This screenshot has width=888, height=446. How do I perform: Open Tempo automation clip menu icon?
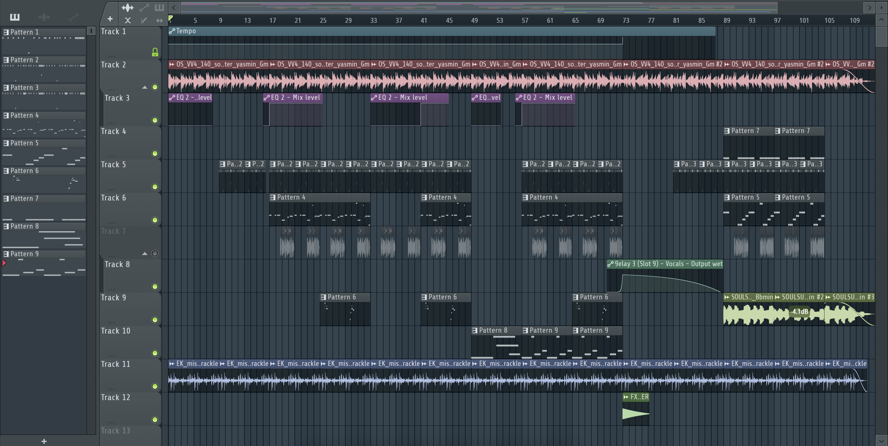(172, 31)
